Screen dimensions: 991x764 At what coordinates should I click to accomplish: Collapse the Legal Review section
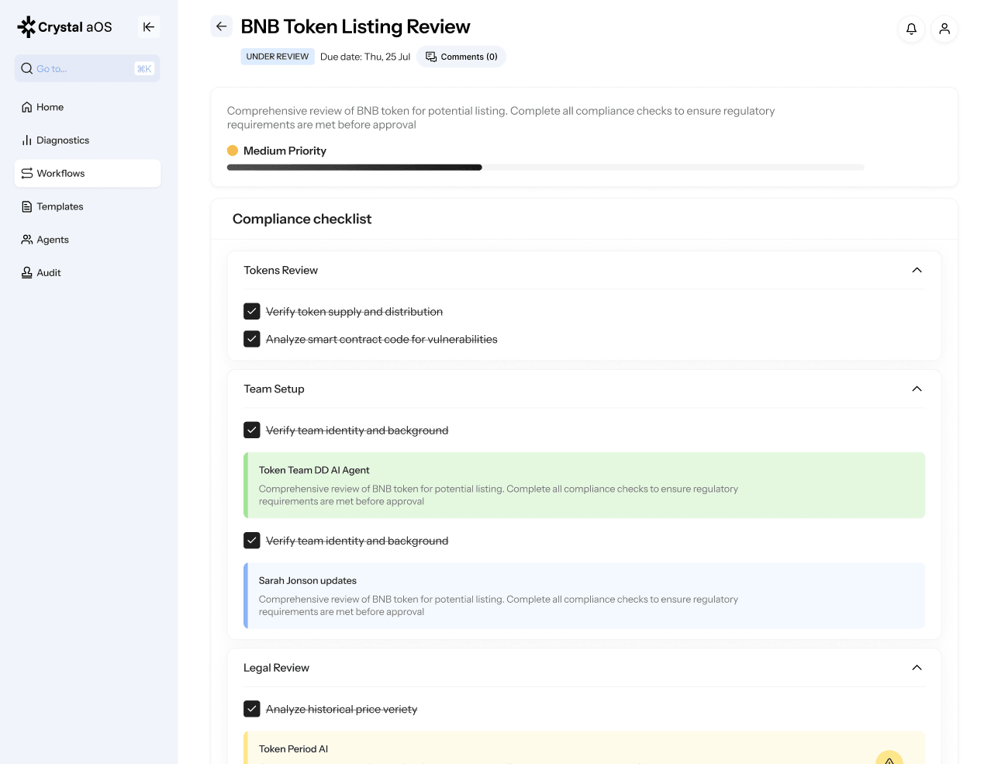pyautogui.click(x=917, y=668)
